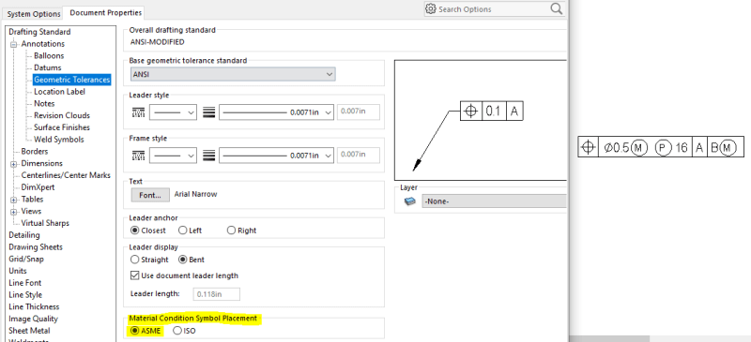751x342 pixels.
Task: Open Line Thickness settings
Action: tap(34, 307)
